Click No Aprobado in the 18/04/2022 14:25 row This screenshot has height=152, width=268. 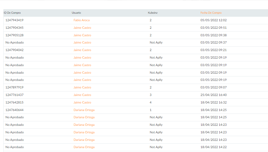tap(15, 117)
